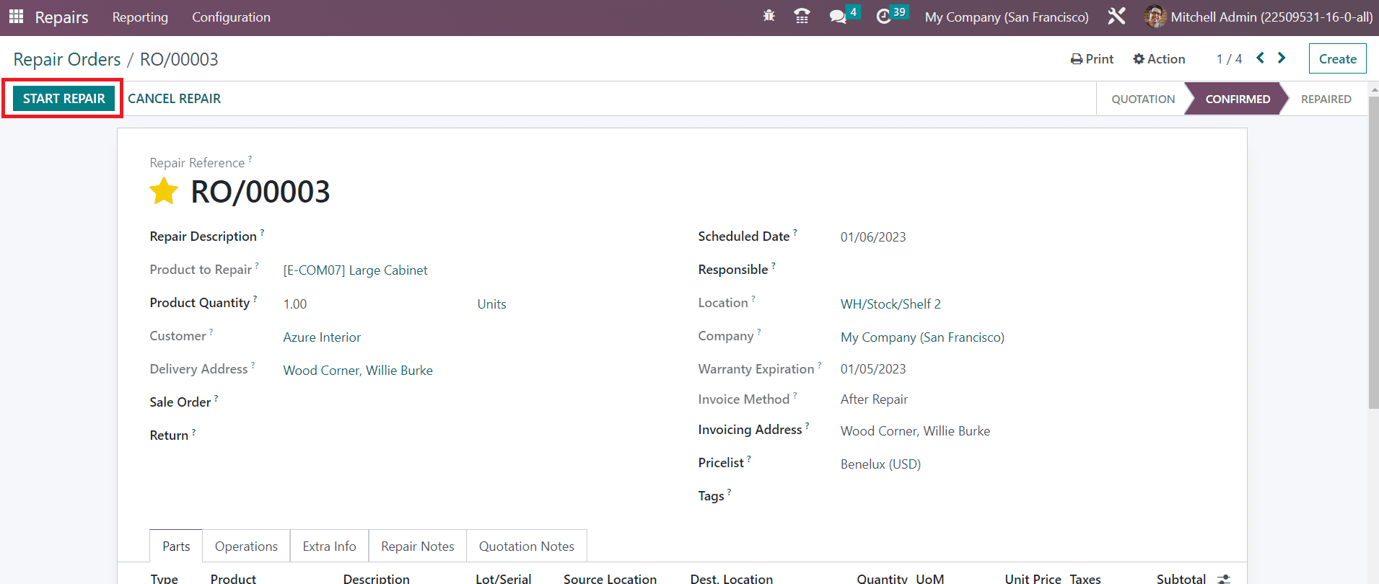
Task: Click the Repairs app title
Action: point(61,17)
